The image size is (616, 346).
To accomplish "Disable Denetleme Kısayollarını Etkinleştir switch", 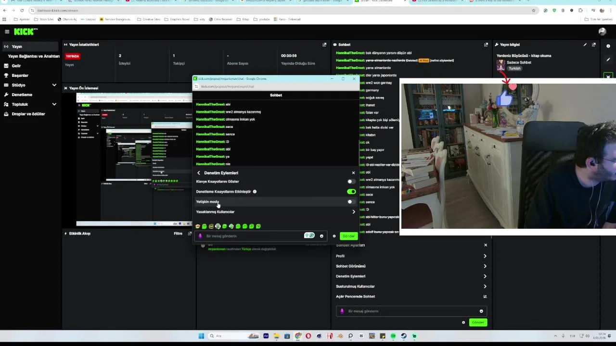I will click(351, 192).
